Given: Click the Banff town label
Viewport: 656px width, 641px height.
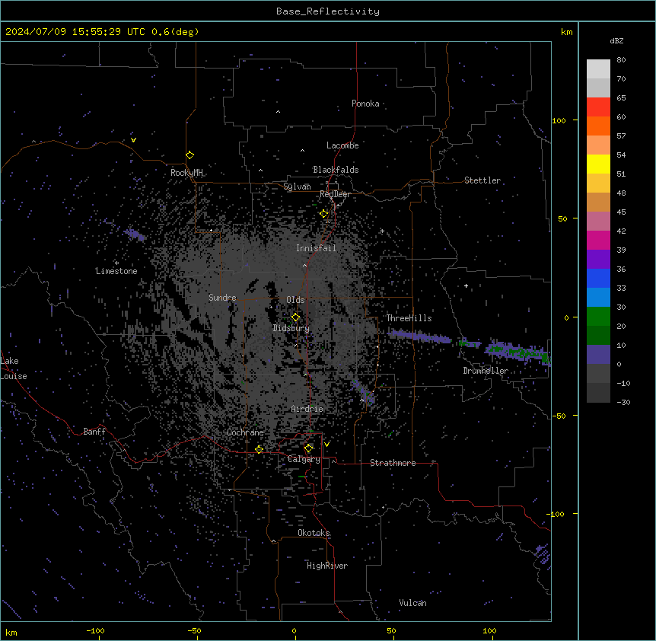Looking at the screenshot, I should click(94, 432).
